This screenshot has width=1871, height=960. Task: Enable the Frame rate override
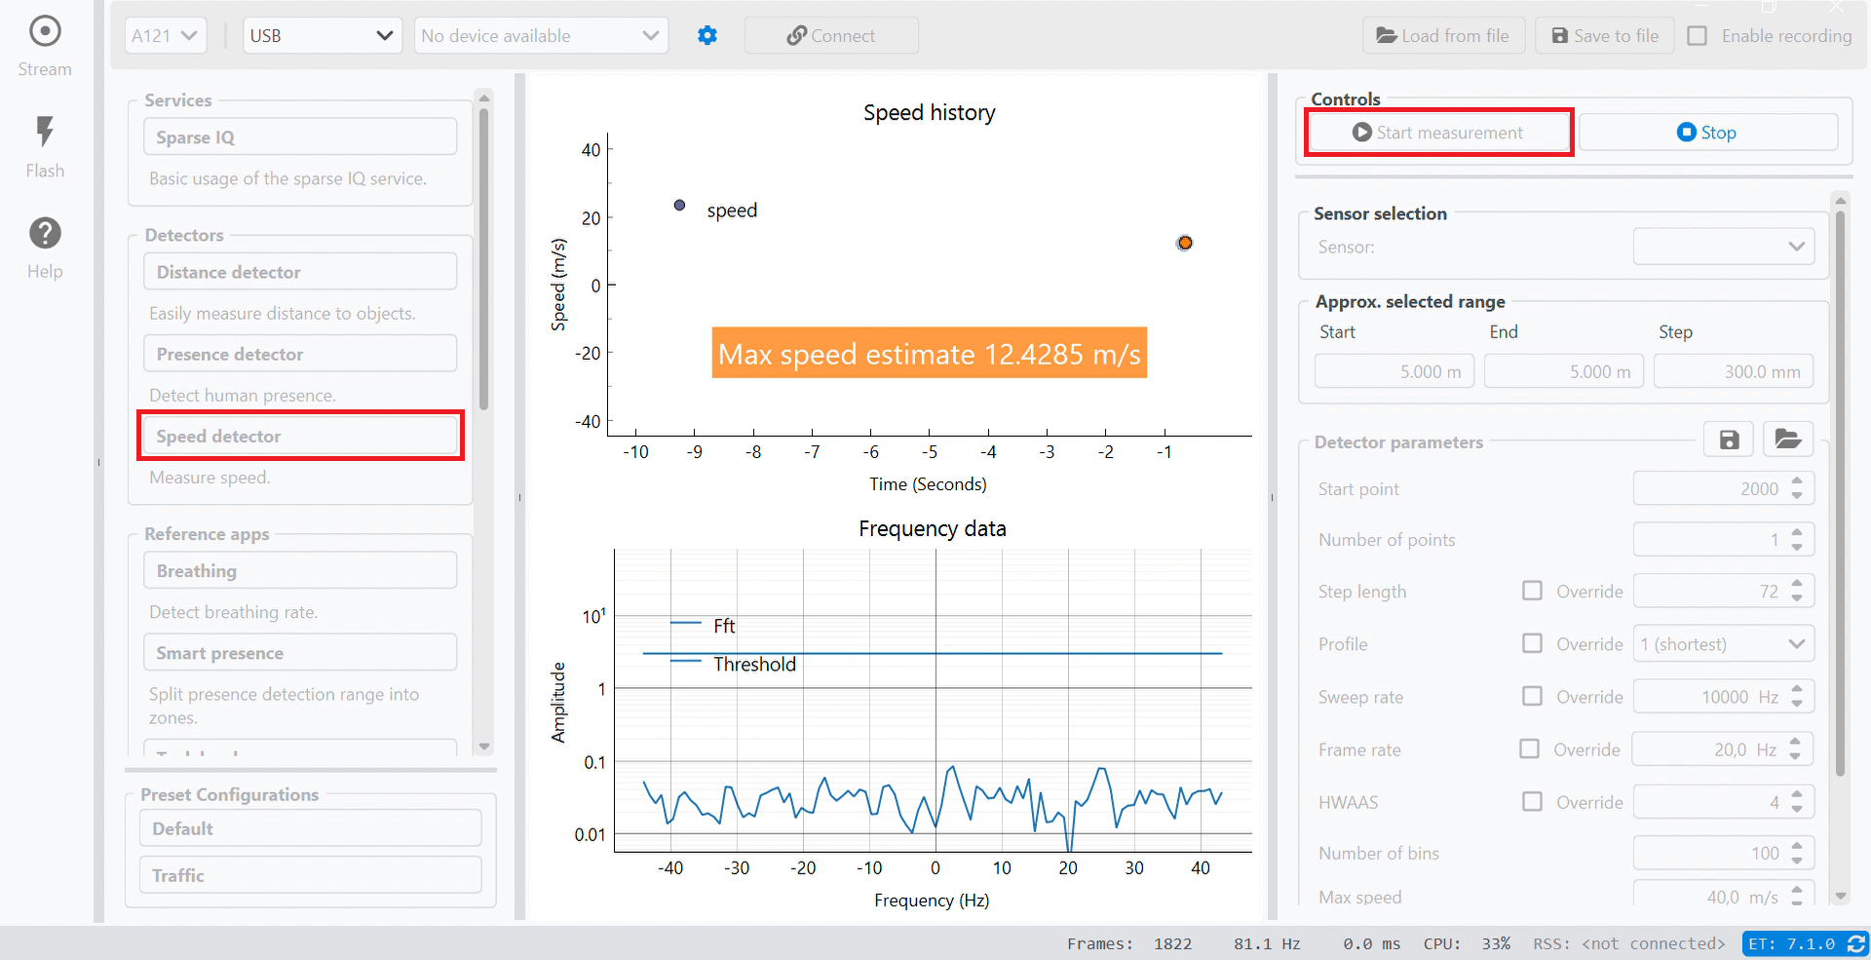point(1532,749)
